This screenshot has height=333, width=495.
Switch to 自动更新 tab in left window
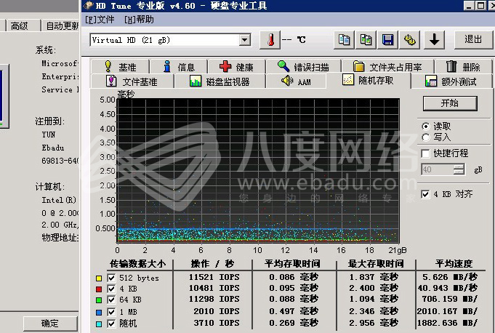point(61,26)
